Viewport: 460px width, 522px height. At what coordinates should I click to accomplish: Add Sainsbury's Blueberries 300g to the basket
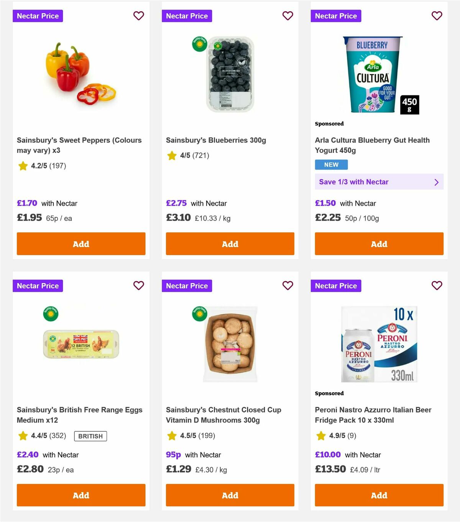tap(230, 244)
